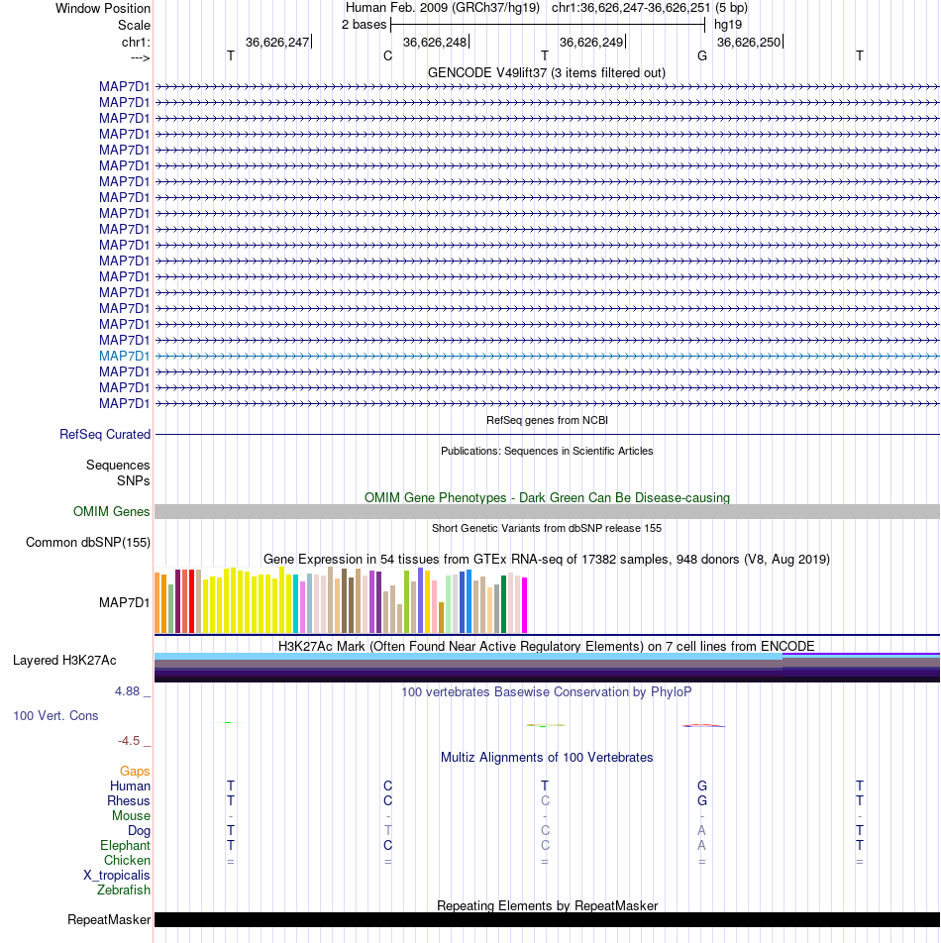Click the '--->' strand direction arrow label
This screenshot has height=943, width=941.
[x=140, y=57]
